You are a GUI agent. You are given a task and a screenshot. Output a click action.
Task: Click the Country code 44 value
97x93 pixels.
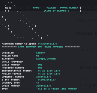pyautogui.click(x=38, y=83)
